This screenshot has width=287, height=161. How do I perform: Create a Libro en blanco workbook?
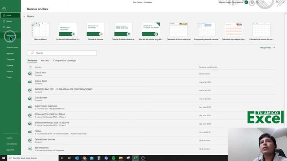coord(40,31)
